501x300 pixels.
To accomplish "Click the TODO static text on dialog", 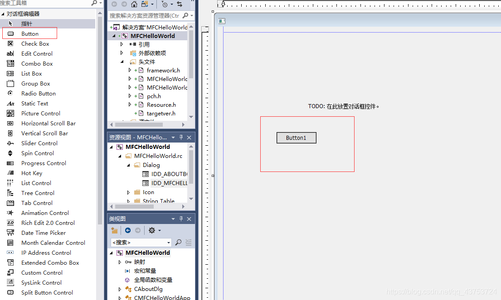I will click(344, 106).
